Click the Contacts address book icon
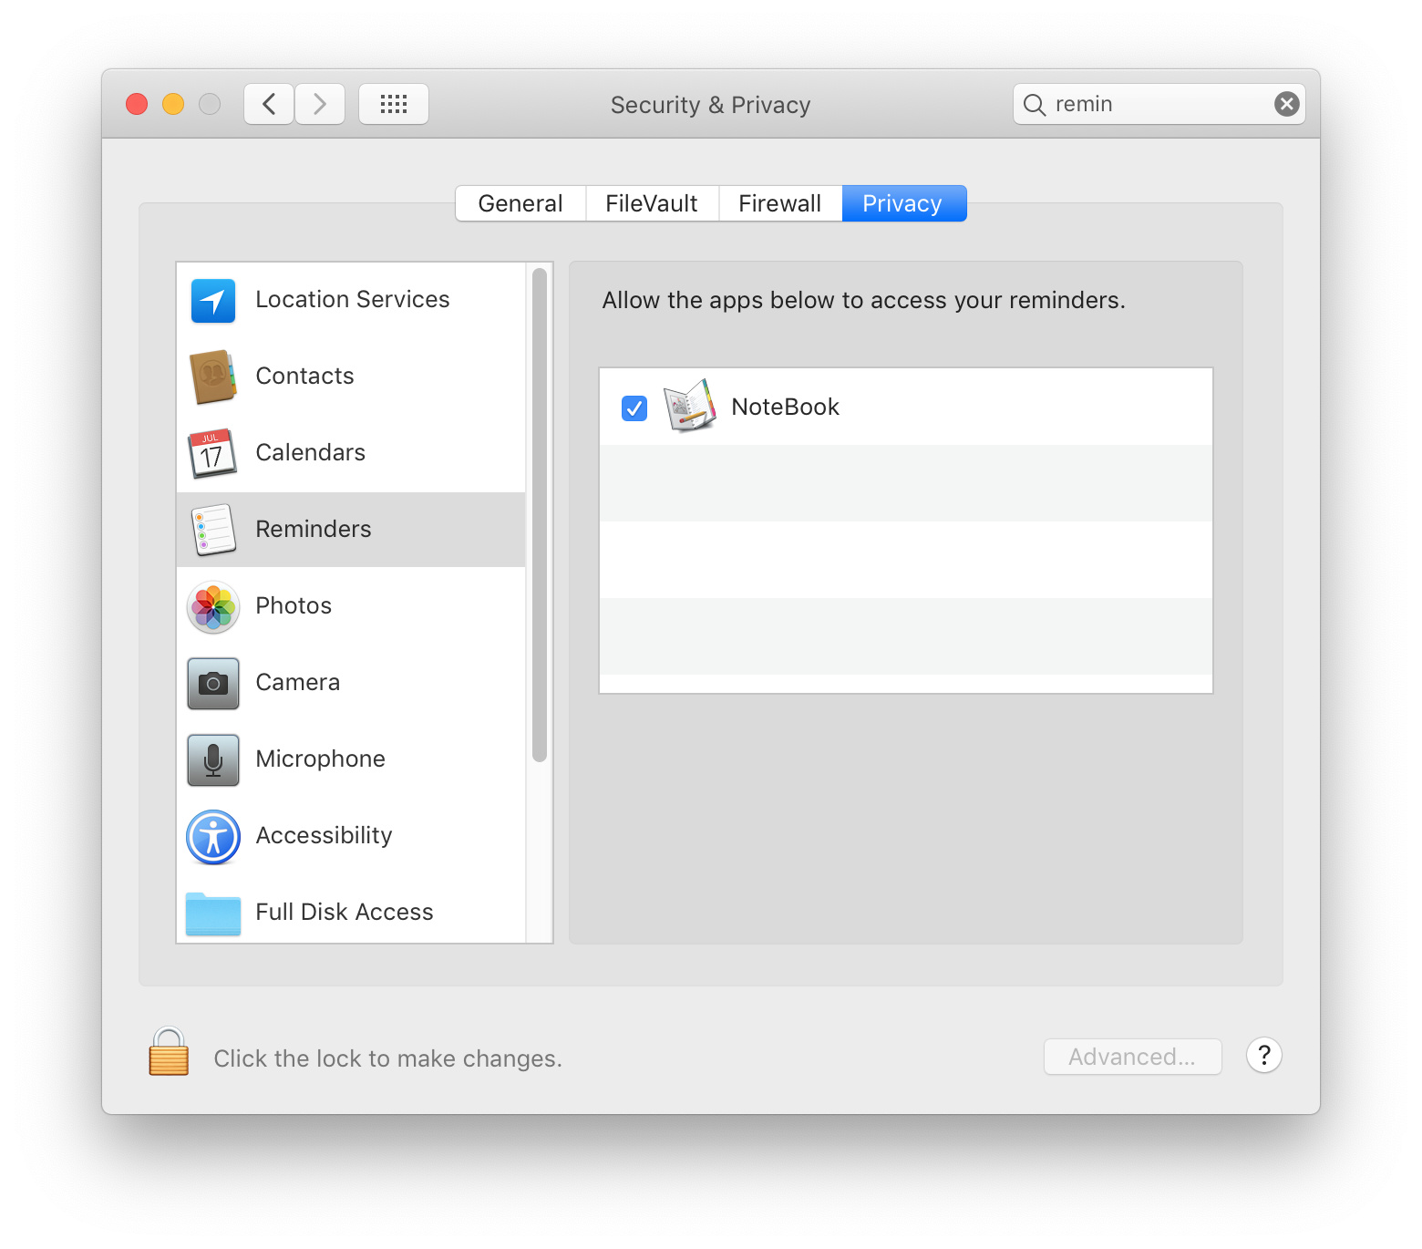1422x1249 pixels. tap(213, 377)
